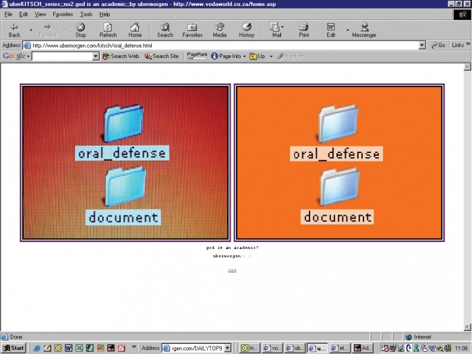Print the page with Print icon
This screenshot has height=354, width=472.
tap(303, 30)
